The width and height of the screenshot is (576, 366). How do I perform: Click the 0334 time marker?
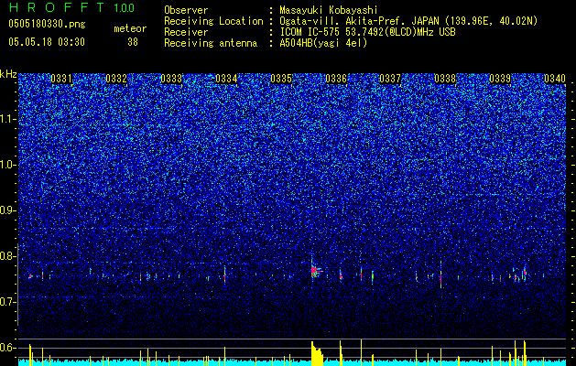tap(226, 79)
